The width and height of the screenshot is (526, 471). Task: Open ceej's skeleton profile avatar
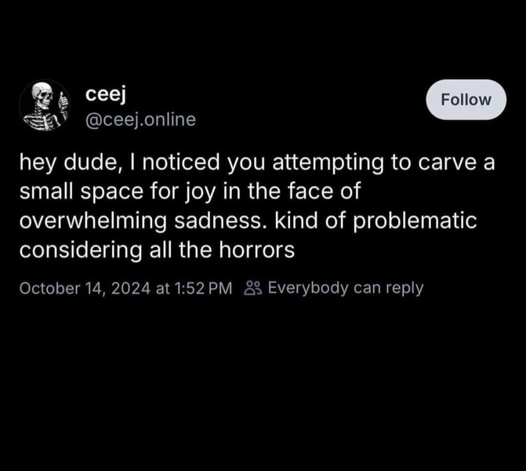pyautogui.click(x=45, y=105)
